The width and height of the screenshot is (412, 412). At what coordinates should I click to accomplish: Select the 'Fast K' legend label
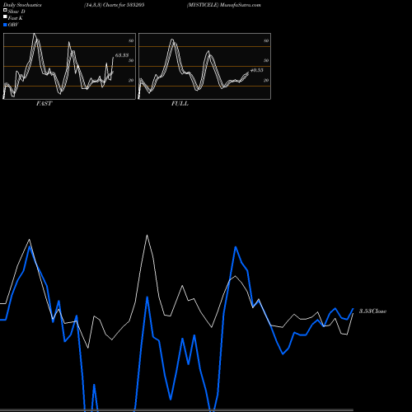[x=15, y=18]
